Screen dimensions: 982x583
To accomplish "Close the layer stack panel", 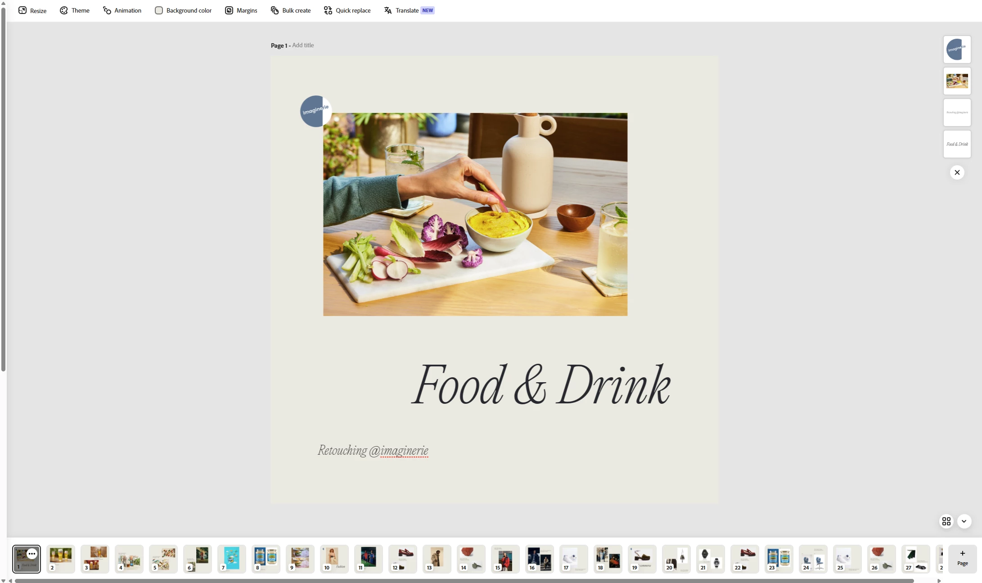I will tap(957, 172).
